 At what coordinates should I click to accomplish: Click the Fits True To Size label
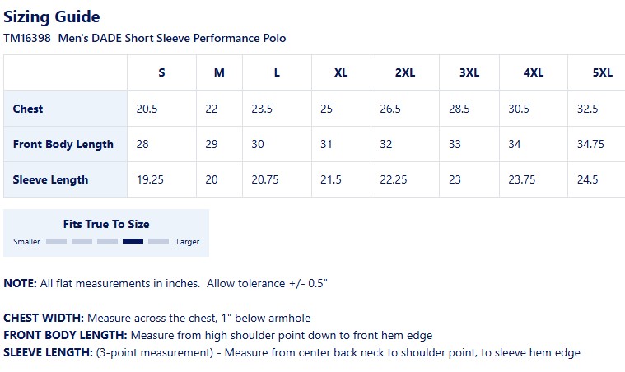click(x=106, y=224)
